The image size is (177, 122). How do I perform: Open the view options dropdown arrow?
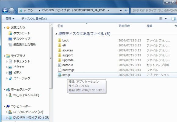coord(166,19)
